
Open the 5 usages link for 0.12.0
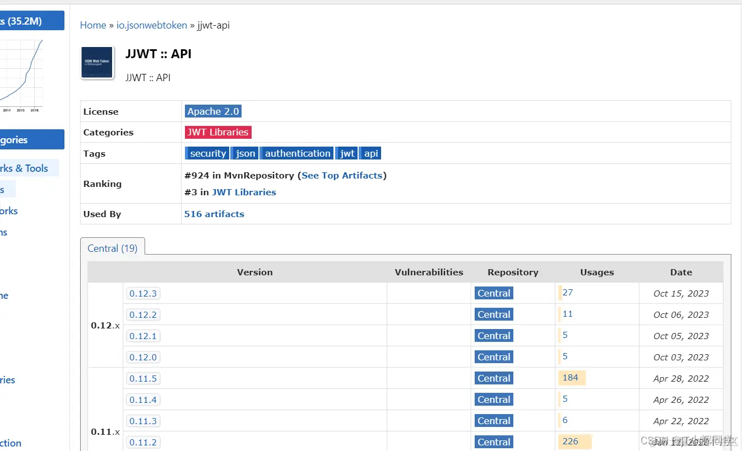pos(565,356)
